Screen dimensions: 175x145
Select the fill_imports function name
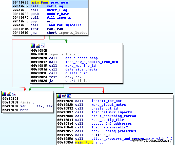59,18
